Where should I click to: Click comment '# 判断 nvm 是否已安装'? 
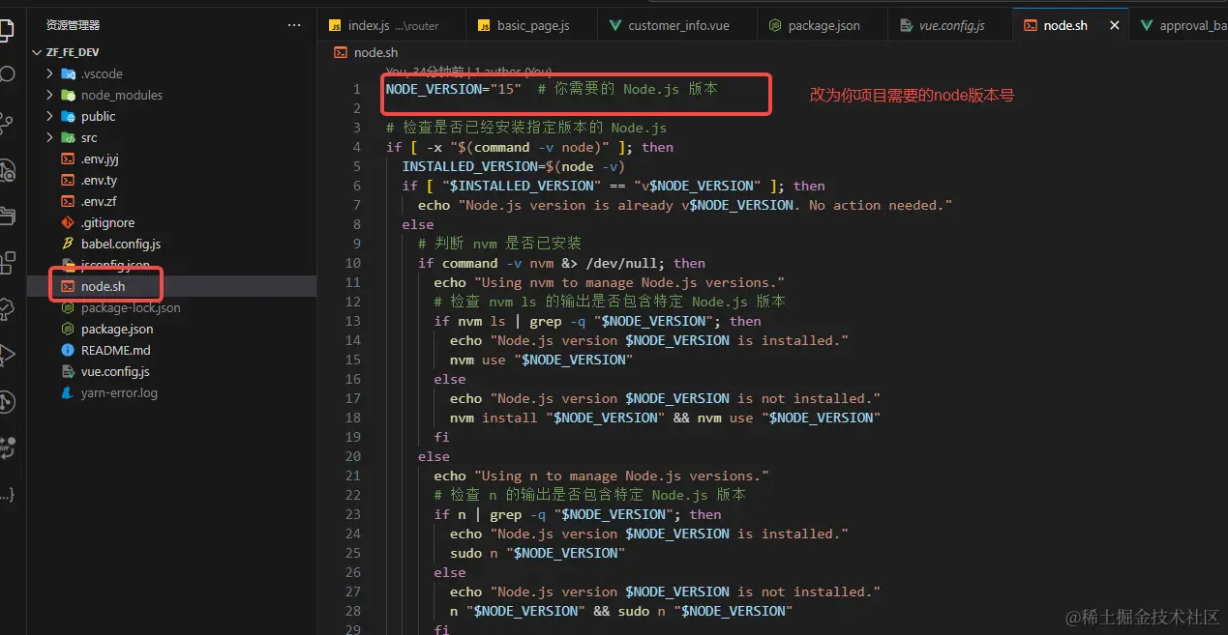pyautogui.click(x=499, y=244)
